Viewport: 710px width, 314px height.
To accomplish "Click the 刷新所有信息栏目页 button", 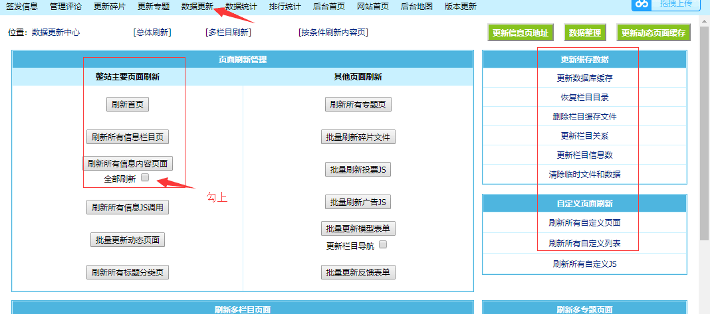I will (127, 137).
